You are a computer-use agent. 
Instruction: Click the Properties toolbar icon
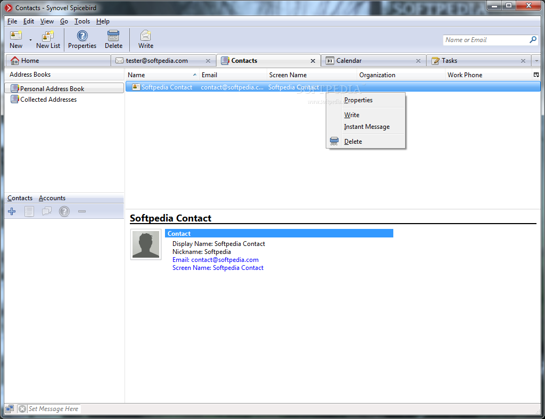[82, 36]
